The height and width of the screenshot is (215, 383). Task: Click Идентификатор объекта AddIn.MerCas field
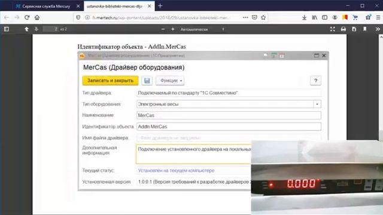point(229,127)
